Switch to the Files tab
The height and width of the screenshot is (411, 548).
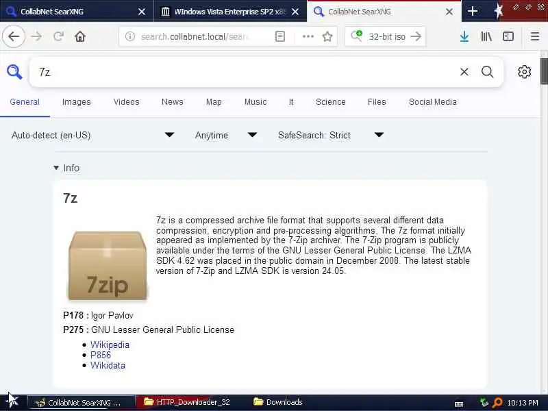pos(377,102)
